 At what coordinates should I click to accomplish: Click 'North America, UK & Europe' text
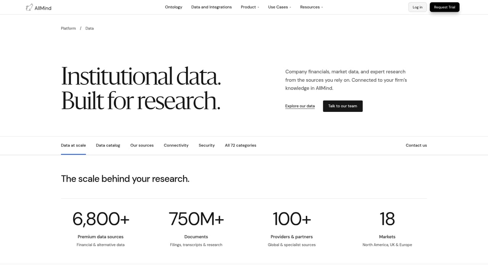387,245
